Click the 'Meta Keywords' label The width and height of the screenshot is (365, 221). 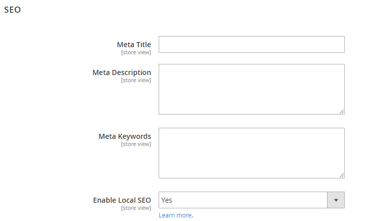click(x=125, y=136)
